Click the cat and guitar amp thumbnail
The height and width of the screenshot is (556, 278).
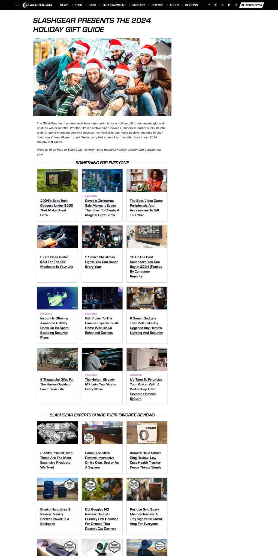point(147,489)
